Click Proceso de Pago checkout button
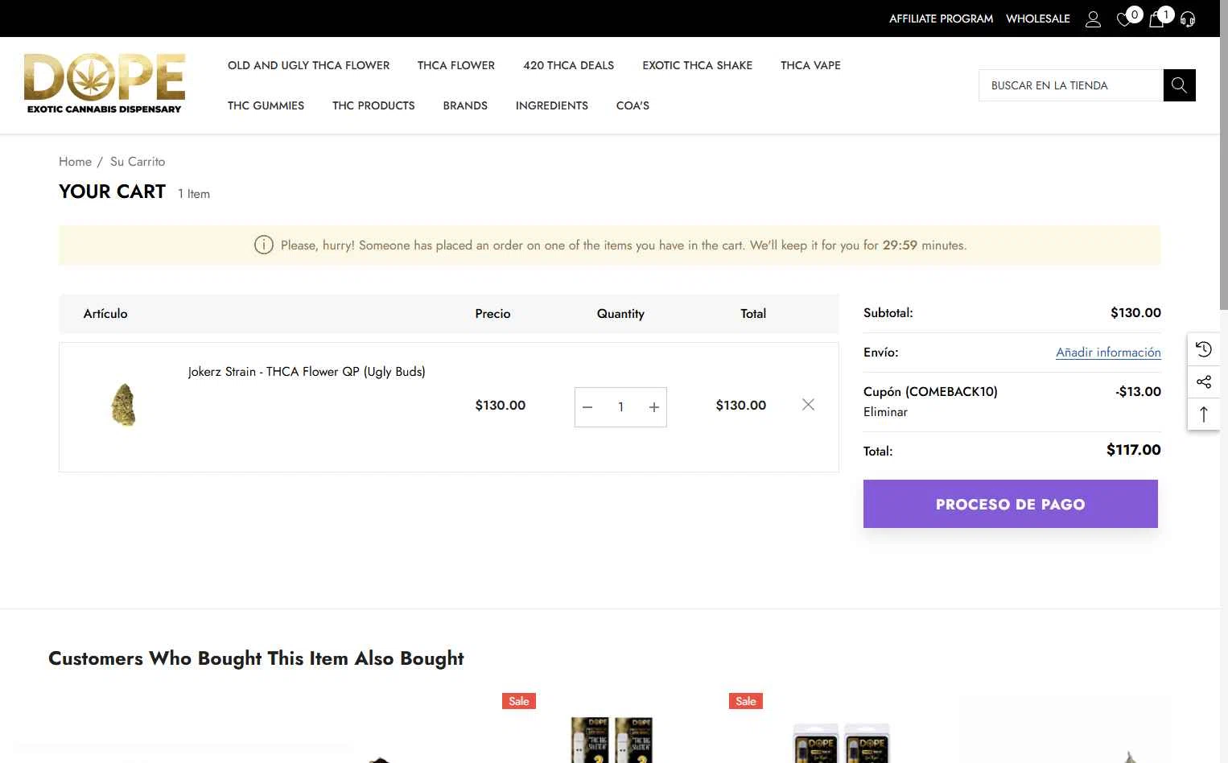This screenshot has height=763, width=1228. pos(1011,504)
